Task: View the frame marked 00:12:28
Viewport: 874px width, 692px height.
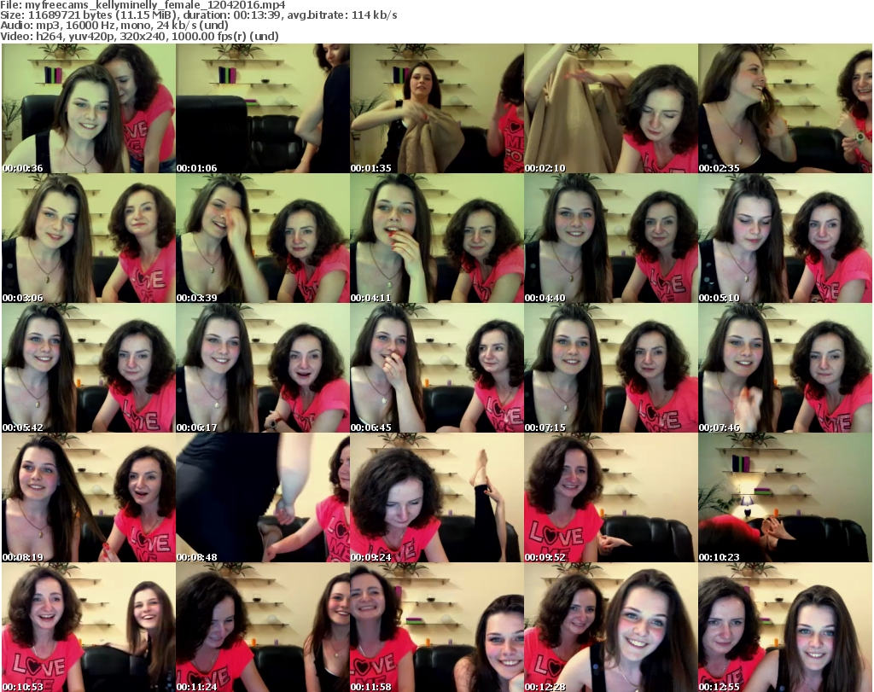Action: coord(611,627)
